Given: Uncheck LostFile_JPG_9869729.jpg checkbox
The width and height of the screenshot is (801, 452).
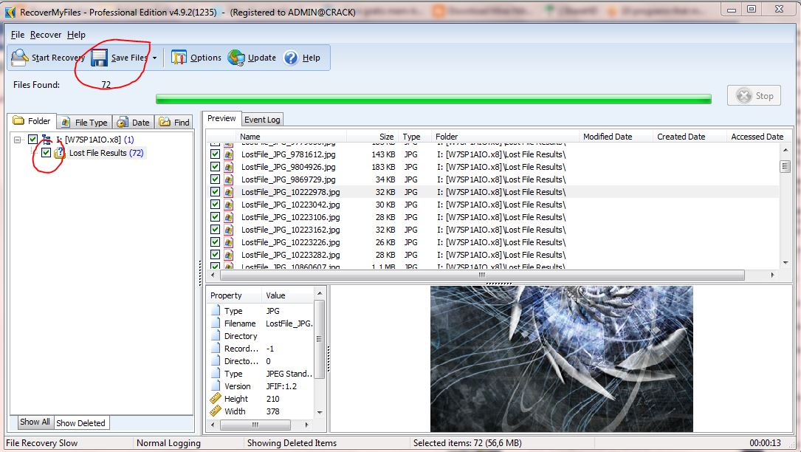Looking at the screenshot, I should [x=215, y=179].
